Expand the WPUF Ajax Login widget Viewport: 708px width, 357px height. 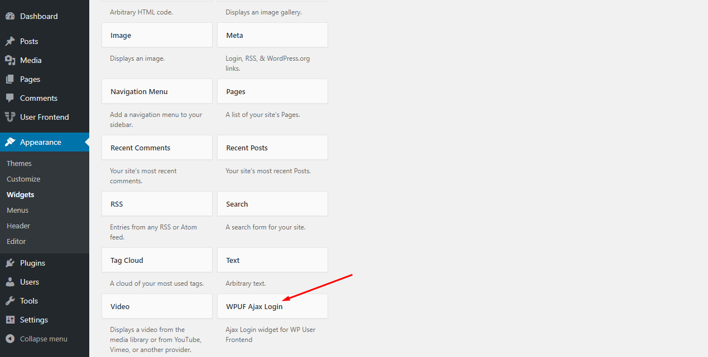[272, 306]
